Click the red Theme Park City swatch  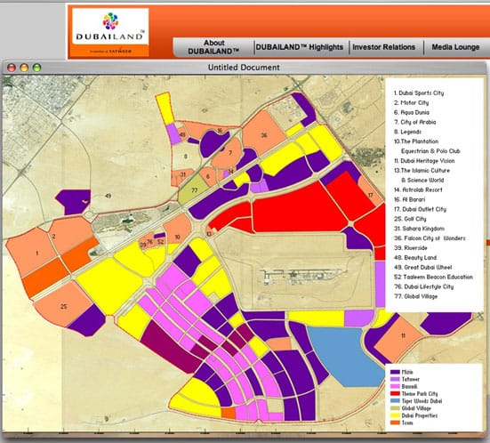tap(395, 393)
